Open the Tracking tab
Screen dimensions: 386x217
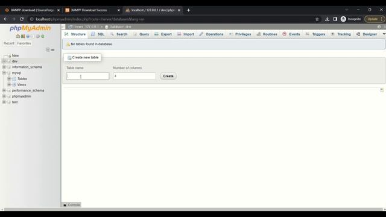click(341, 34)
